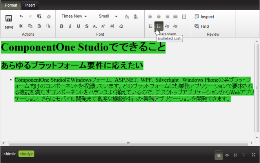
Task: Click the vertical scrollbar up arrow
Action: pyautogui.click(x=257, y=41)
